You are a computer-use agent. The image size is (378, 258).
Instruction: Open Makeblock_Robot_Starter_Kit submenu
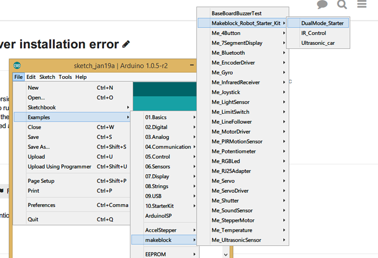243,23
